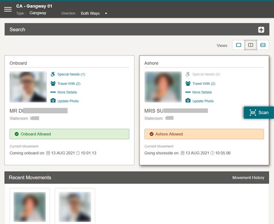Select second recent movement man thumbnail
274x224 pixels.
[x=75, y=207]
